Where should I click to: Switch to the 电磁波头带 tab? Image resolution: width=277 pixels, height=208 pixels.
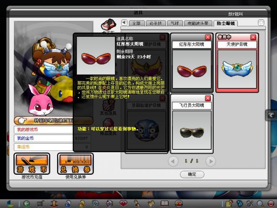(198, 23)
